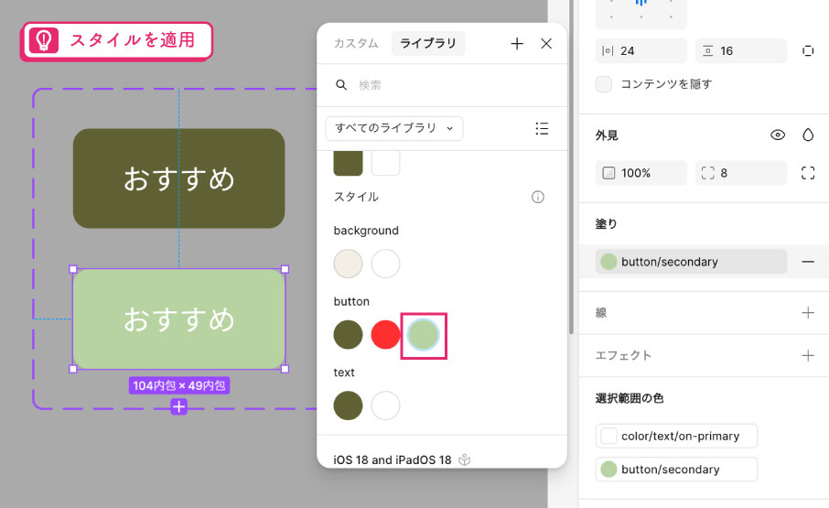
Task: Open the すべてのライブラリ dropdown
Action: coord(394,128)
